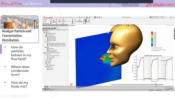Collapse the Boundary Conditions node
Image resolution: width=175 pixels, height=98 pixels.
tap(45, 36)
